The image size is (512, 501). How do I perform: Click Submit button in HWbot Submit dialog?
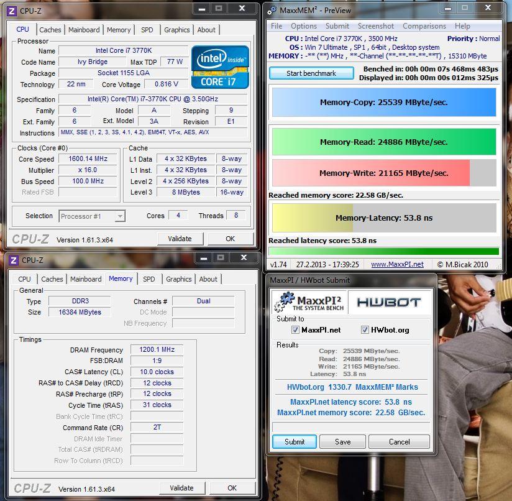(x=295, y=442)
